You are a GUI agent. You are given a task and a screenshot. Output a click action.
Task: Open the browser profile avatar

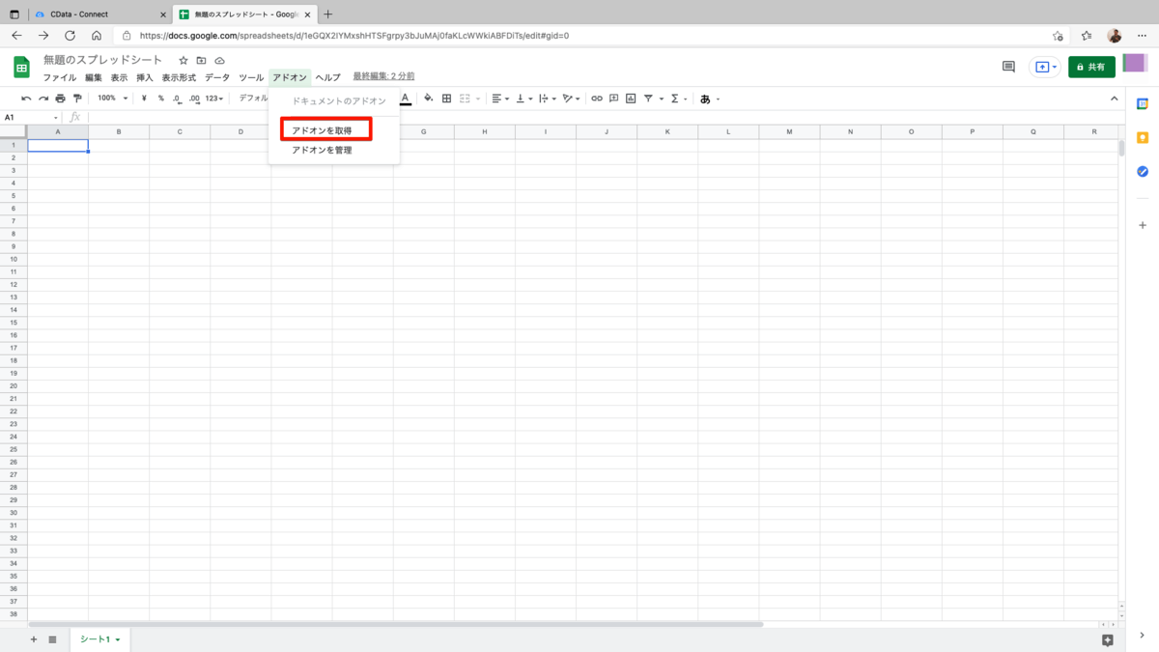pos(1115,36)
